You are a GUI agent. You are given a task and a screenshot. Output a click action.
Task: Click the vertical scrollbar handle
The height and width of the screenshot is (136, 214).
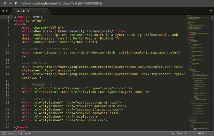point(212,18)
